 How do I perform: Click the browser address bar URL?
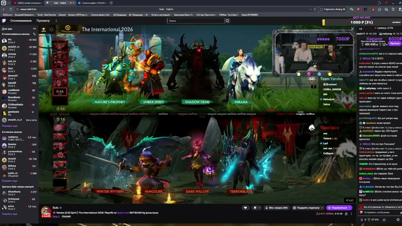coord(28,9)
